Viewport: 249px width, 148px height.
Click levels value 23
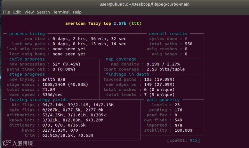pyautogui.click(x=177, y=105)
